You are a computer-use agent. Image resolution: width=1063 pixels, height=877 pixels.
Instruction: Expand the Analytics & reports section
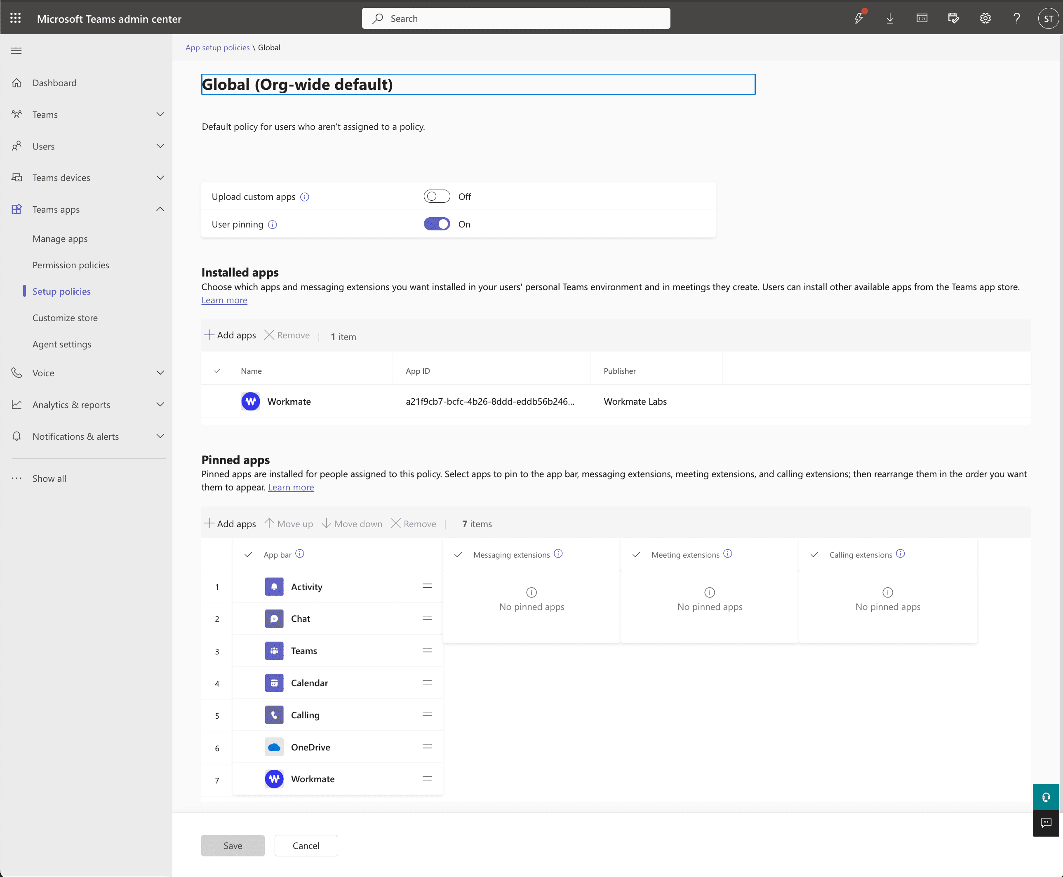[160, 404]
